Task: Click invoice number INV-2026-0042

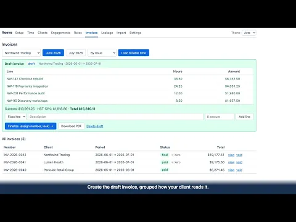Action: tap(15, 155)
